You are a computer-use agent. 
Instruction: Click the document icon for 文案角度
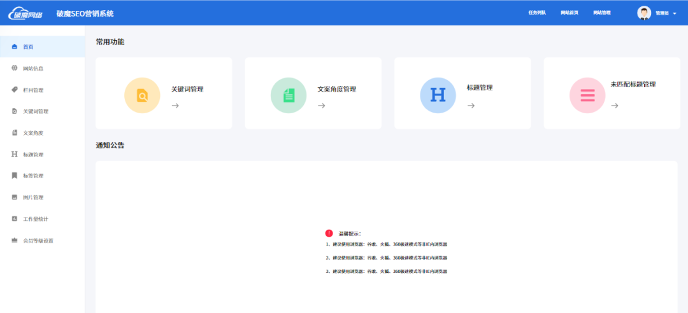(15, 132)
